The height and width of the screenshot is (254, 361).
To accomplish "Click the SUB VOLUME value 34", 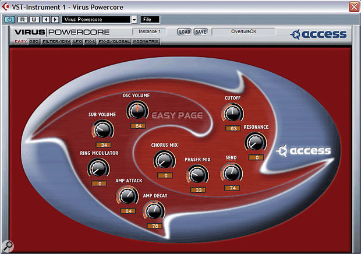I will pyautogui.click(x=104, y=145).
